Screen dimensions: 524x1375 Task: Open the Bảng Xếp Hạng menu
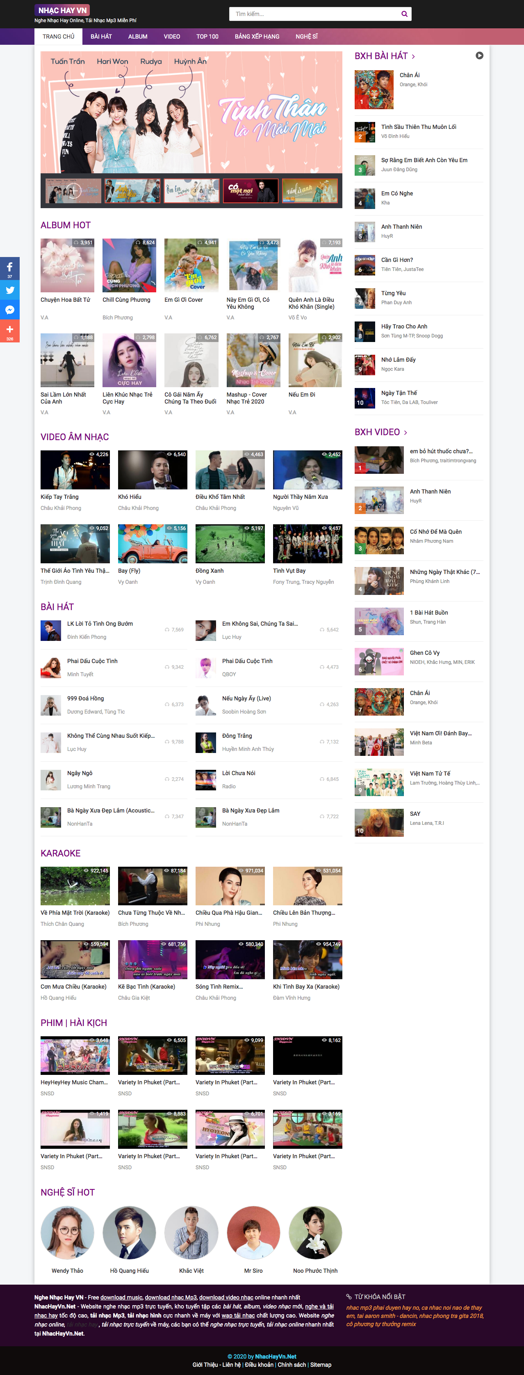click(x=257, y=36)
